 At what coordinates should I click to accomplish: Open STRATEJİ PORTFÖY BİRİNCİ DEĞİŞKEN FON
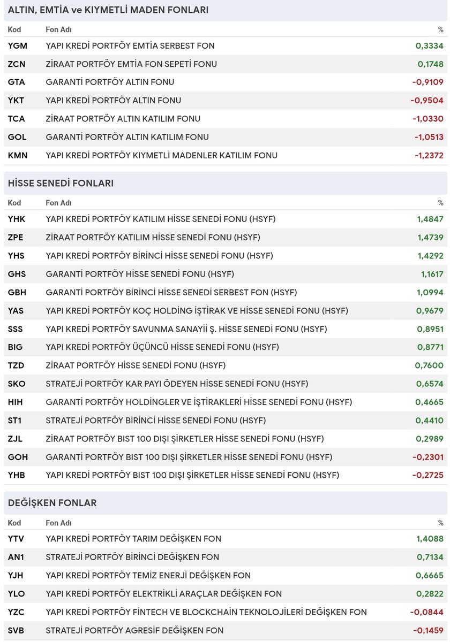pos(132,557)
